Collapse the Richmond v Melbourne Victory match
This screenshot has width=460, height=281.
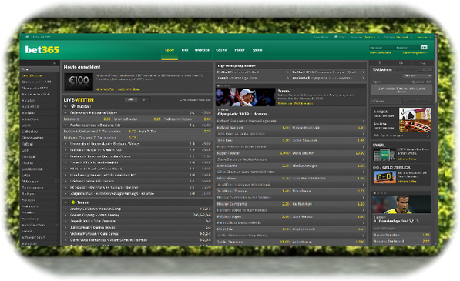click(x=65, y=112)
